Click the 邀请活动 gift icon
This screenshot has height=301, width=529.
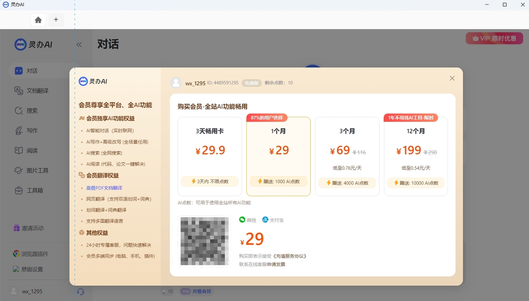16,228
